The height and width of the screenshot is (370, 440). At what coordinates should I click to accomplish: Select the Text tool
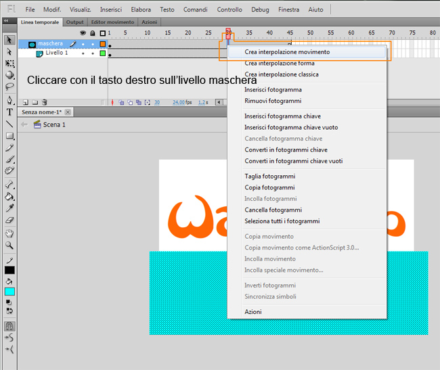(9, 112)
